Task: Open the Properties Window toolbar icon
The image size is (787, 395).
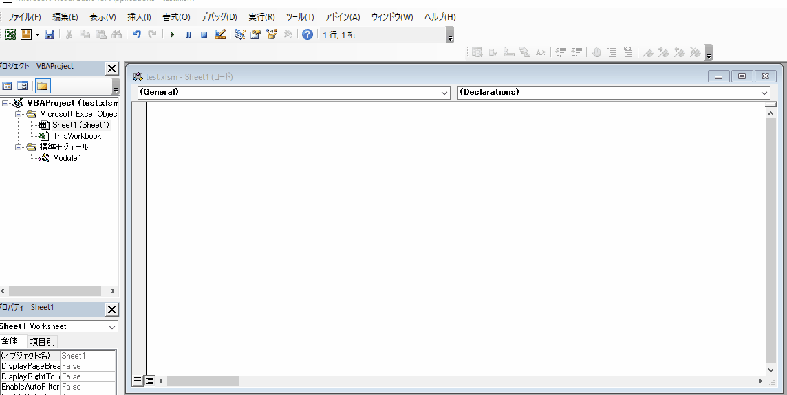Action: point(256,34)
